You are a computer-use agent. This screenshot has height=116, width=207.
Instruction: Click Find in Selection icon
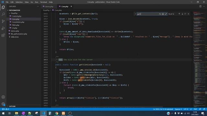(185, 14)
